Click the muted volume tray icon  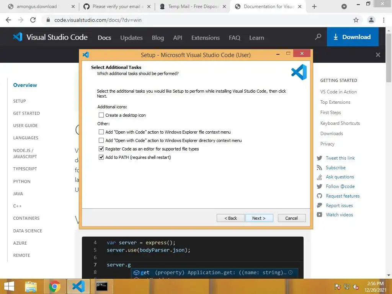click(356, 287)
